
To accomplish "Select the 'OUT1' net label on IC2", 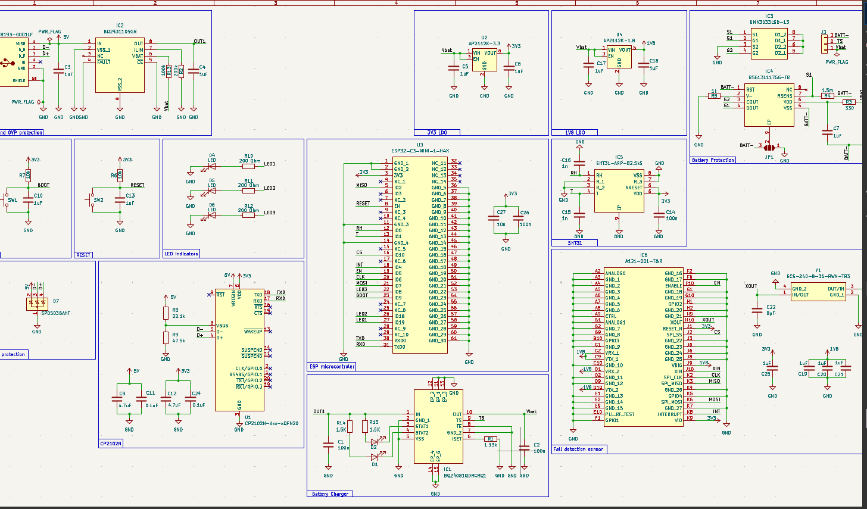I will pos(199,41).
